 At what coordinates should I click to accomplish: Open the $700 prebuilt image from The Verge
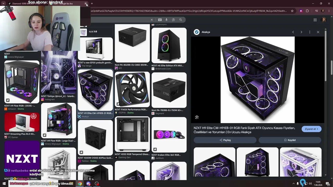pos(95,49)
